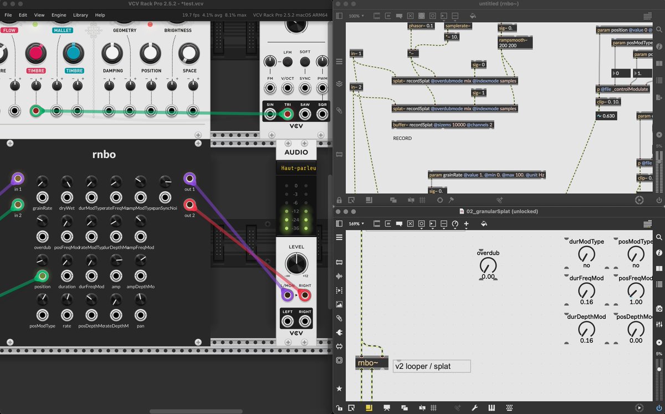Click paint bucket in 02_granularSplat toolbar
This screenshot has height=414, width=665.
click(x=483, y=224)
